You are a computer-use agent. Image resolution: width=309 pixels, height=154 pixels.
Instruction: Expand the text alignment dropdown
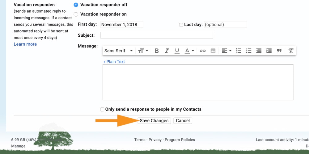coord(226,51)
